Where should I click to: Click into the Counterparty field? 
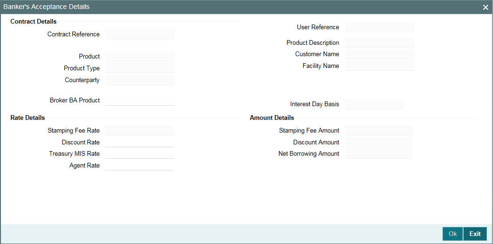click(140, 80)
